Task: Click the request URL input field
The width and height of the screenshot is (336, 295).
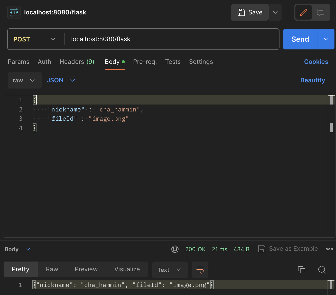Action: [x=172, y=39]
